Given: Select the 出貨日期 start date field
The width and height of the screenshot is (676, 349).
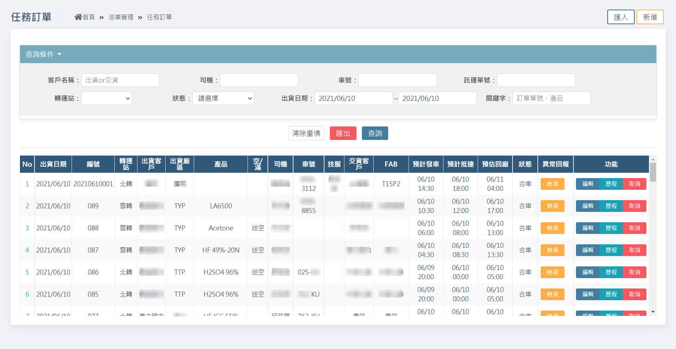Looking at the screenshot, I should (x=353, y=98).
